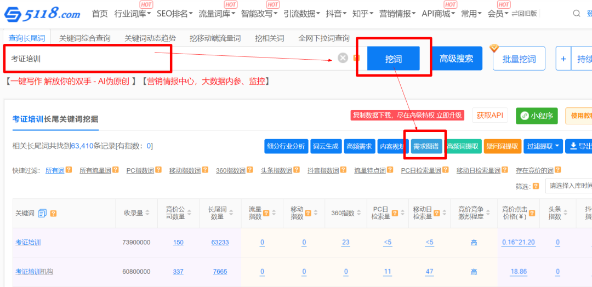Click the 高频需求 button
This screenshot has height=287, width=592.
359,146
